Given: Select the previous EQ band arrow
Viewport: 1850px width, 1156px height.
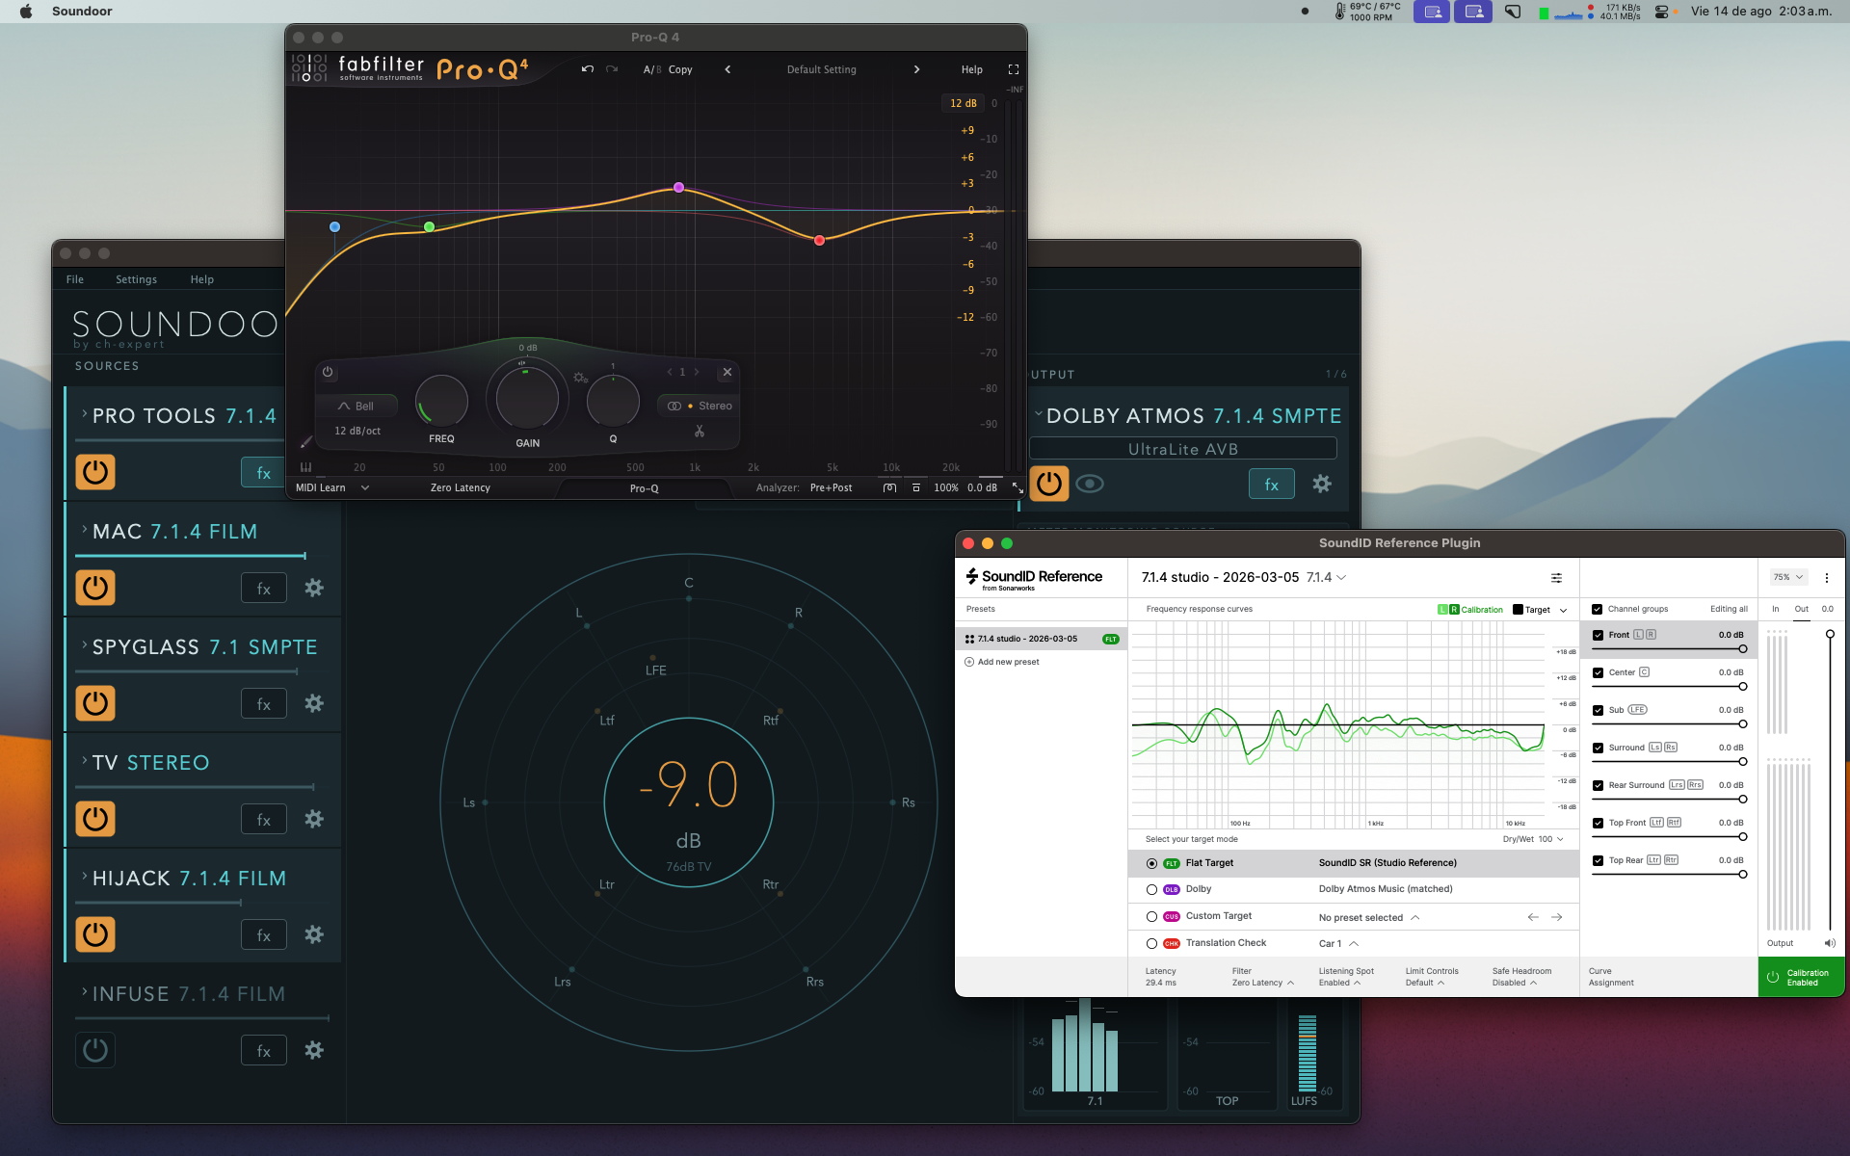Looking at the screenshot, I should pyautogui.click(x=669, y=372).
